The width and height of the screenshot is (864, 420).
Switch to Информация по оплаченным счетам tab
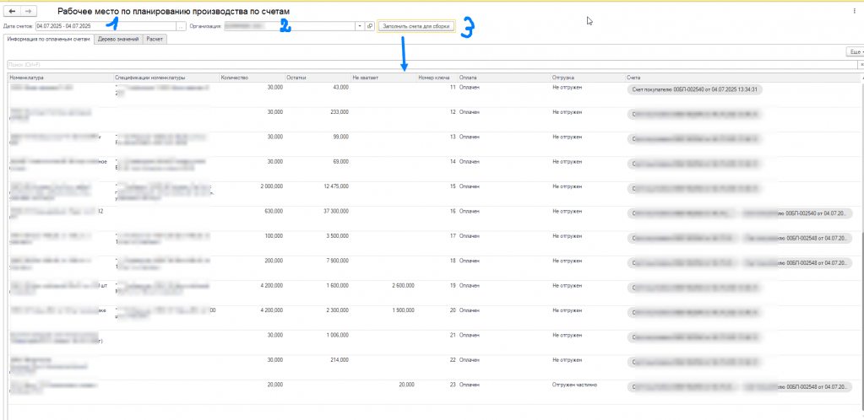tap(47, 39)
